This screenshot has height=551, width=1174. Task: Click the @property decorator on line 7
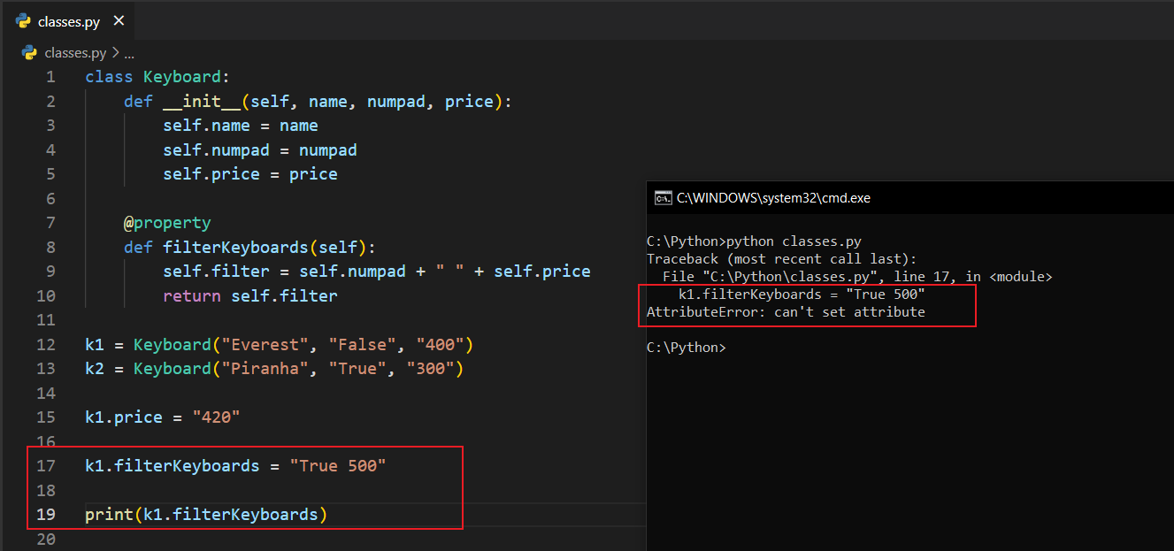pos(167,223)
